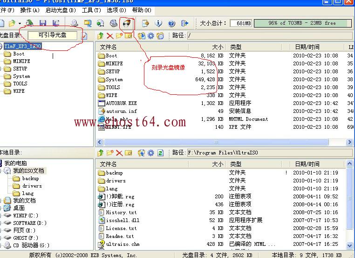Click right arrow of disc list horizontal scrollbar
The height and width of the screenshot is (258, 355).
(x=349, y=142)
